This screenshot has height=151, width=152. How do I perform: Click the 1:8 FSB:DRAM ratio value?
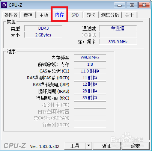coord(90,64)
